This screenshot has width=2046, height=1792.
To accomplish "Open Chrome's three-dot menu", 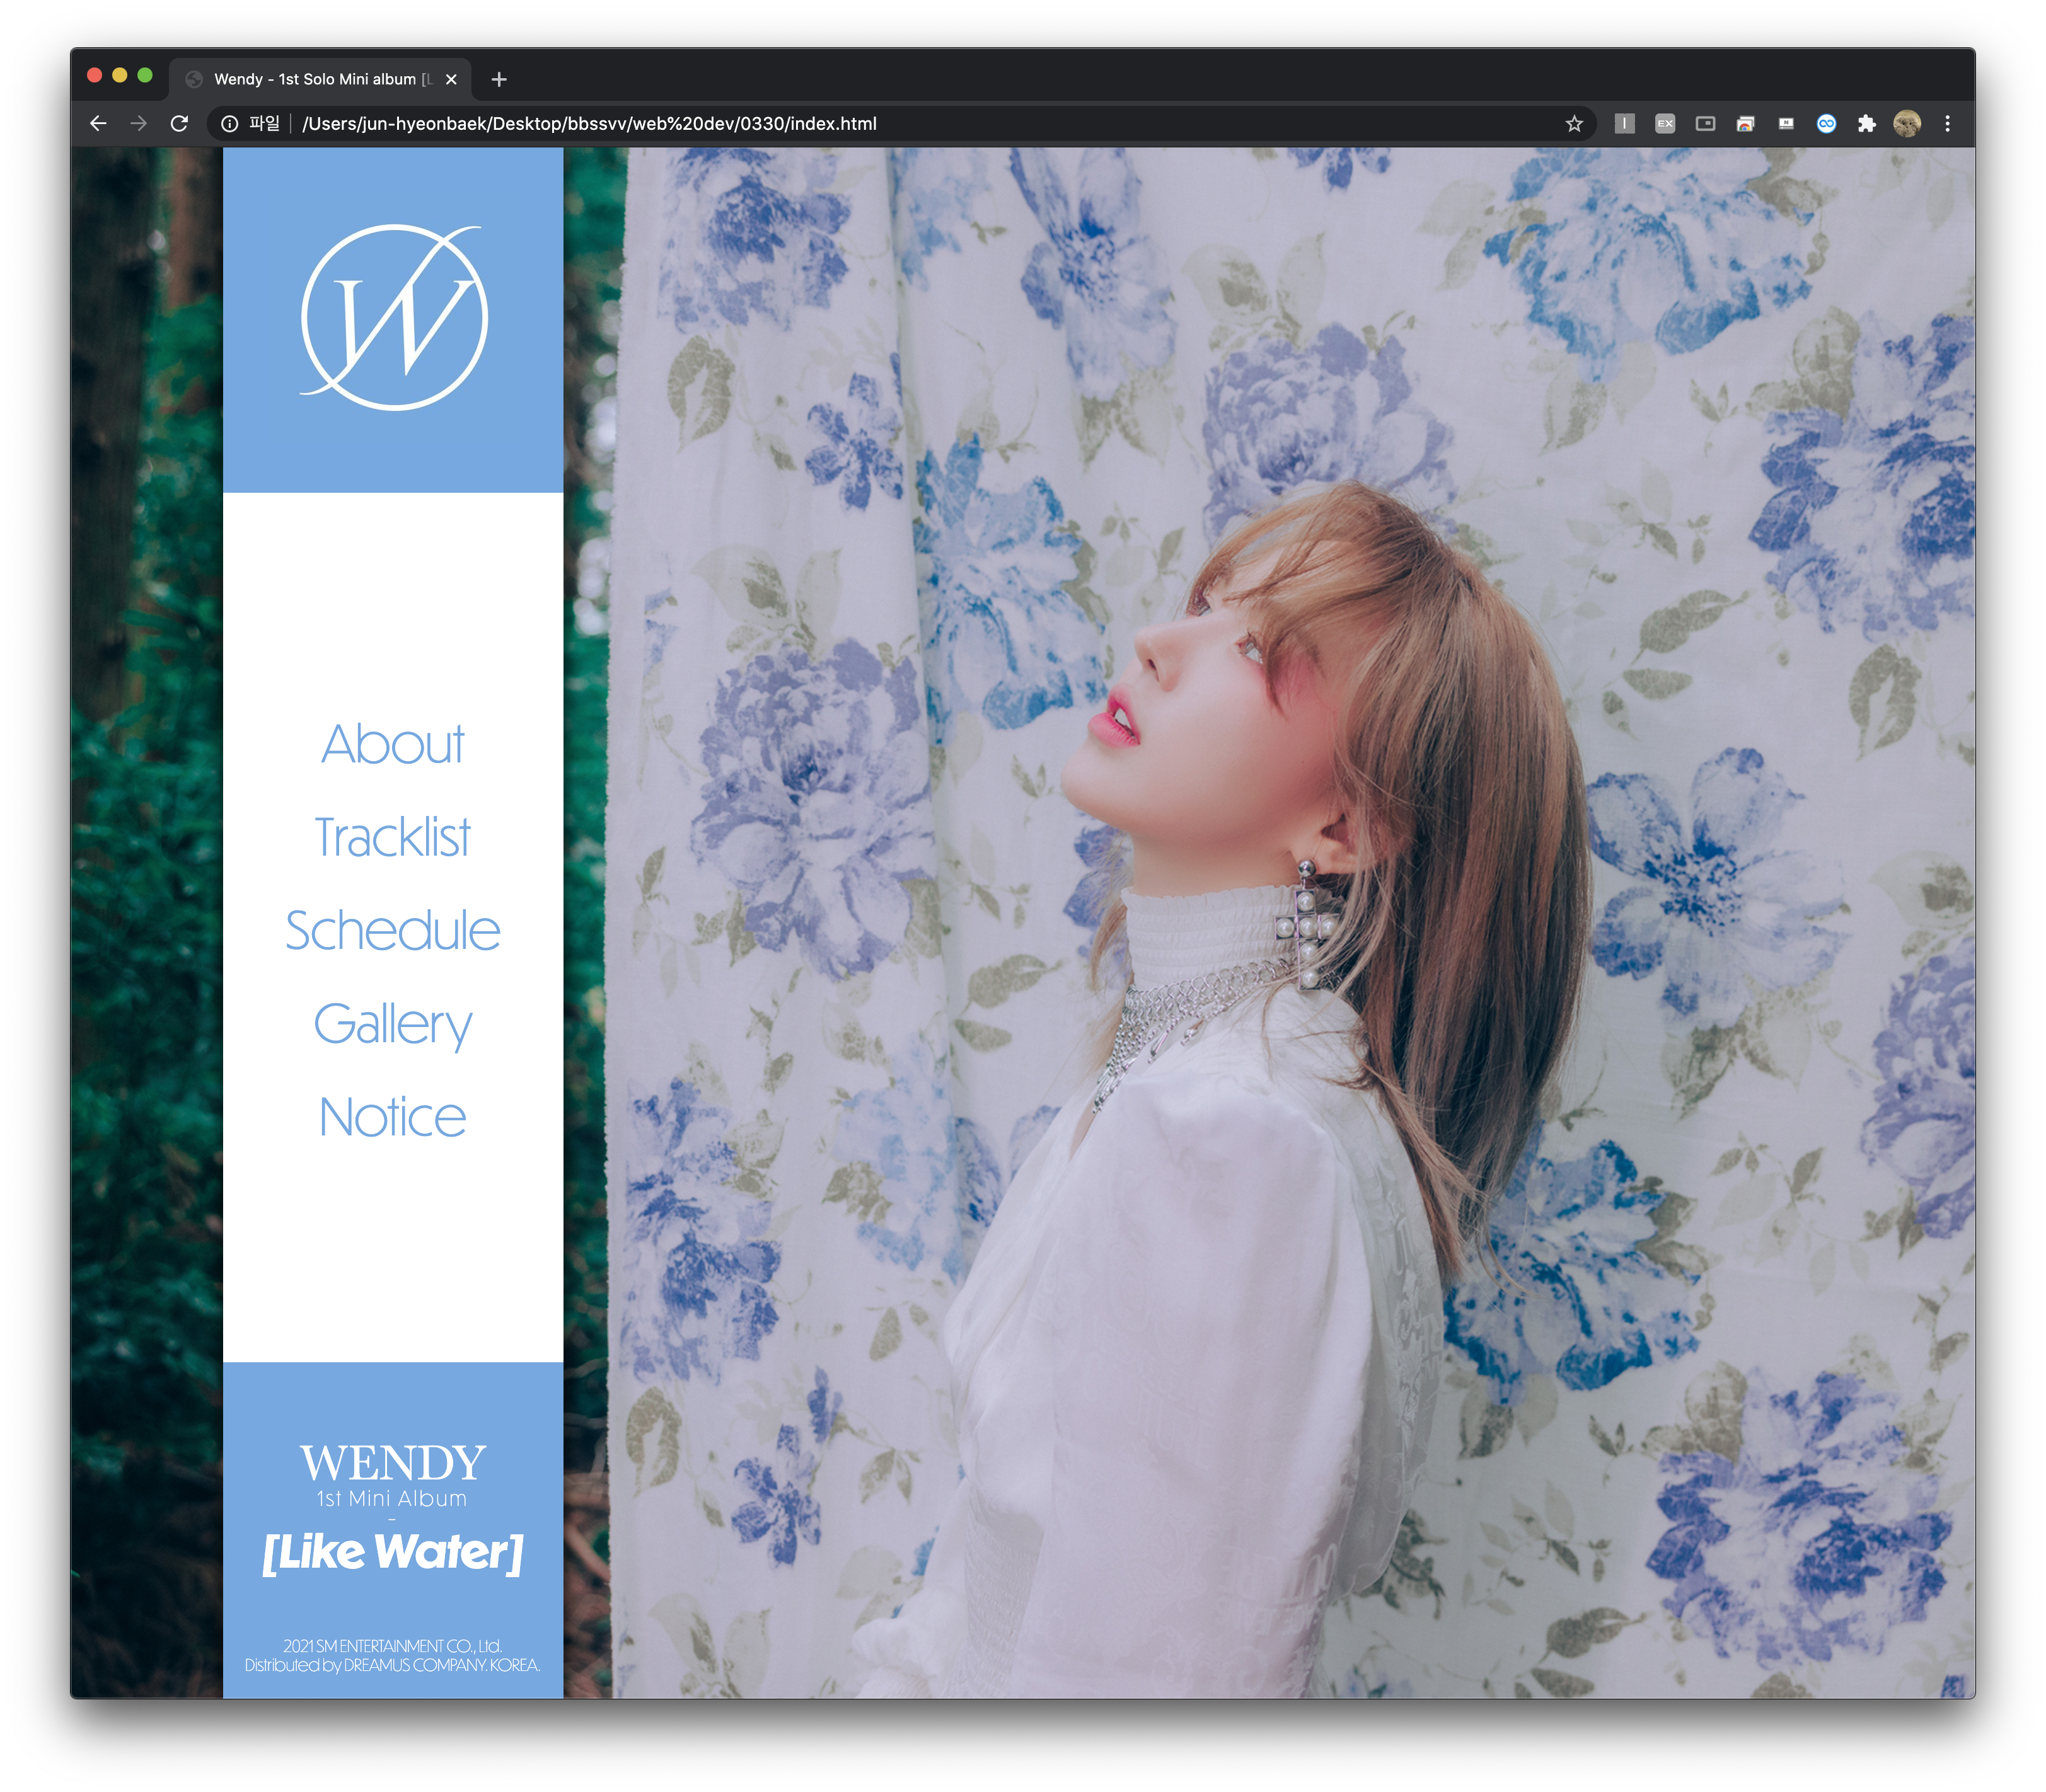I will pos(1947,124).
